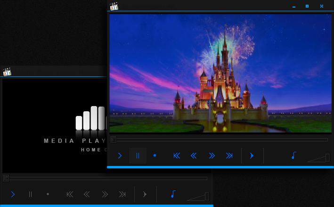
Task: Skip to next file in front window
Action: pos(229,156)
